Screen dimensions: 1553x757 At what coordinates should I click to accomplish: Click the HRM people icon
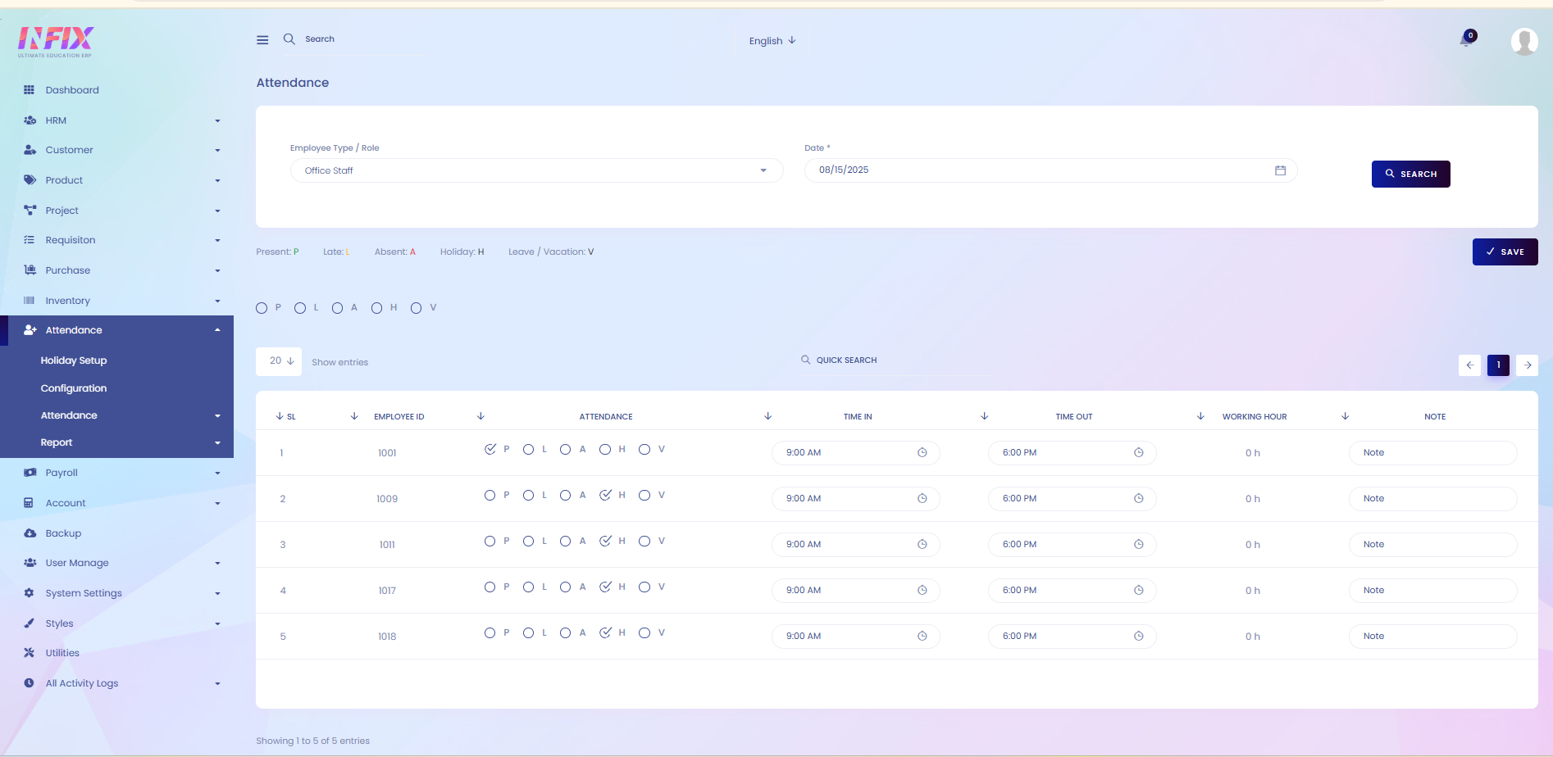tap(30, 120)
